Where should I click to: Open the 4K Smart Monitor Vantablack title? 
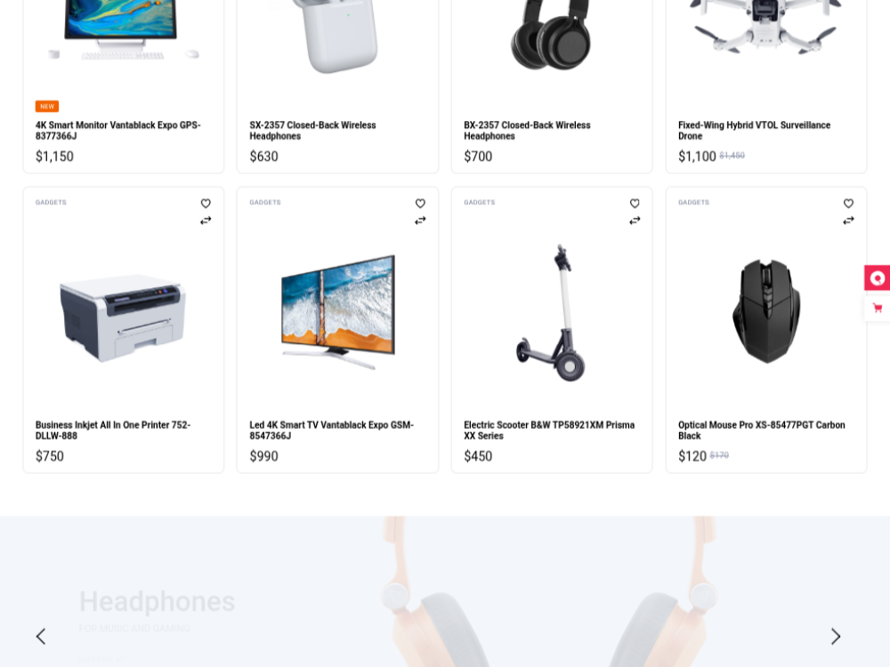tap(118, 131)
